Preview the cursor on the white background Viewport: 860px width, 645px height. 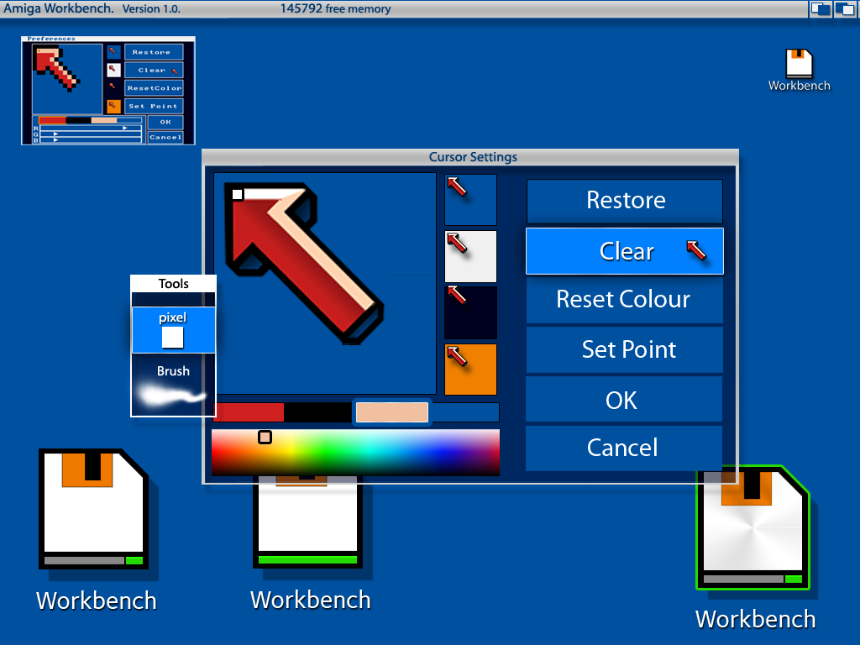(x=470, y=256)
